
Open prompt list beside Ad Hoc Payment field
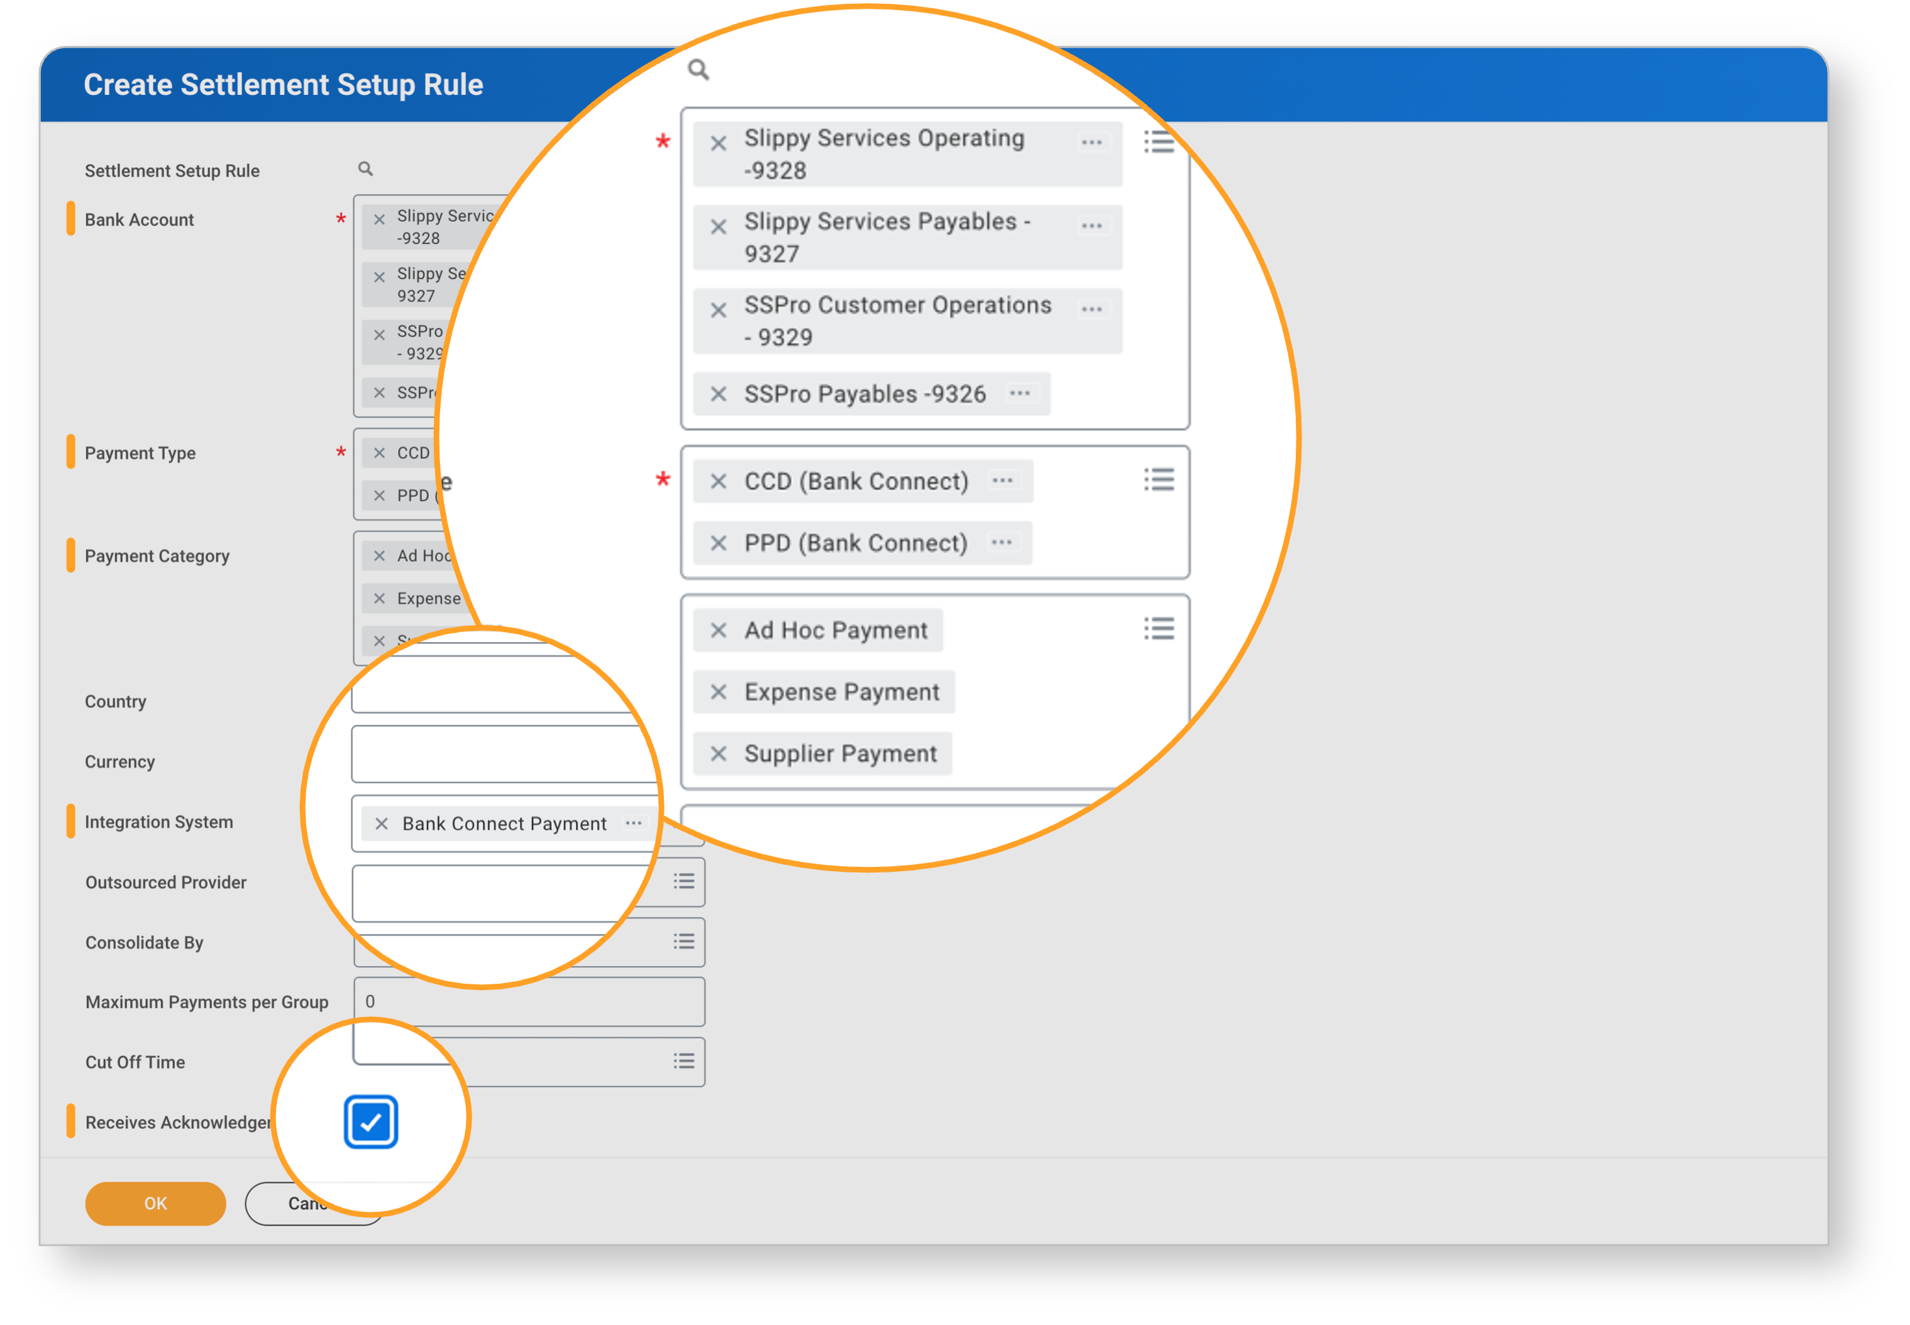pos(1159,629)
